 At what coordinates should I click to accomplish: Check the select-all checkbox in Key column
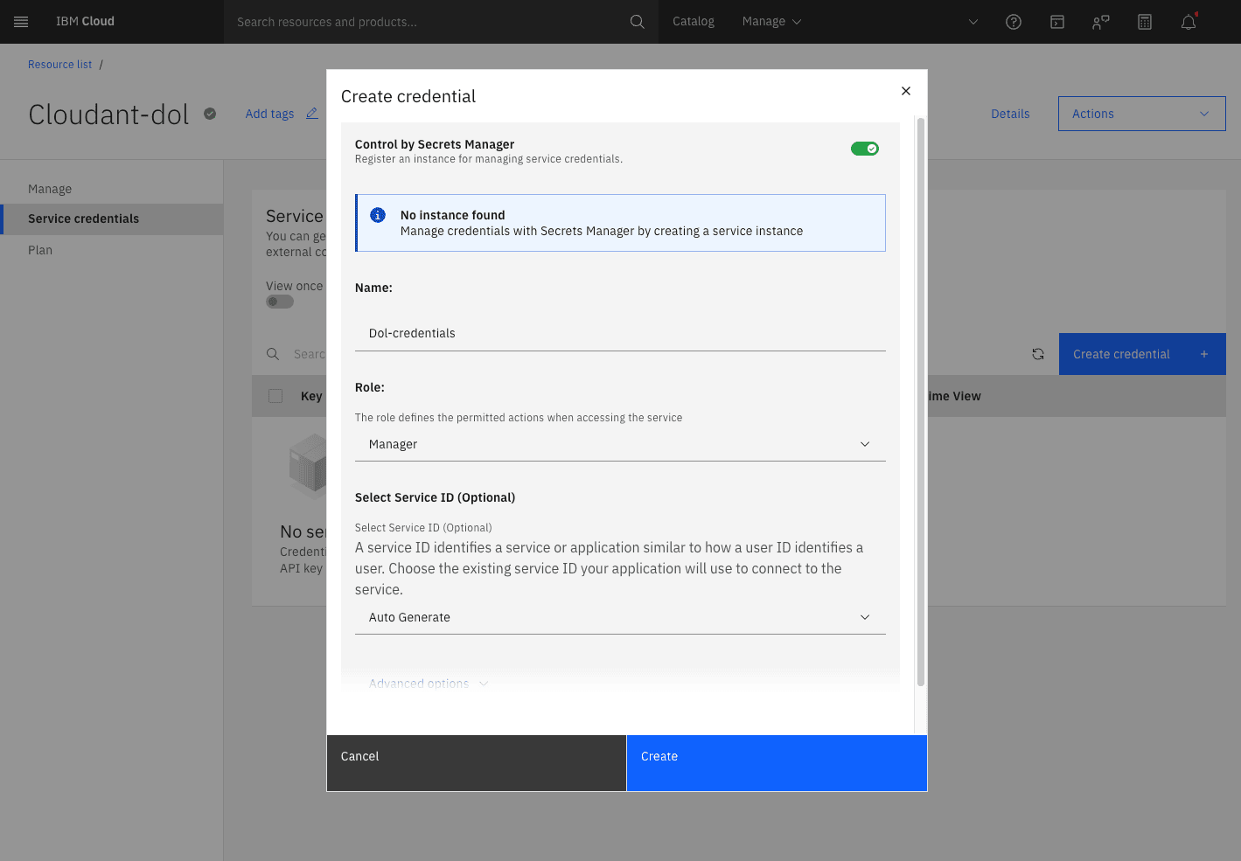(x=275, y=396)
